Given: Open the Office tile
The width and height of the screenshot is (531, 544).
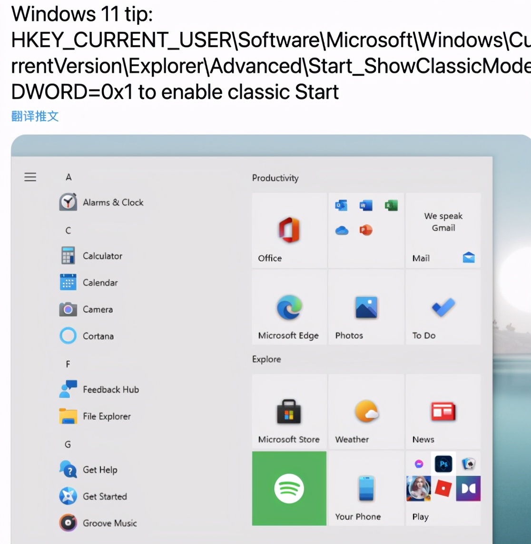Looking at the screenshot, I should 289,231.
